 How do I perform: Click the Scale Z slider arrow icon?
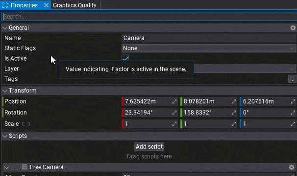pos(293,124)
